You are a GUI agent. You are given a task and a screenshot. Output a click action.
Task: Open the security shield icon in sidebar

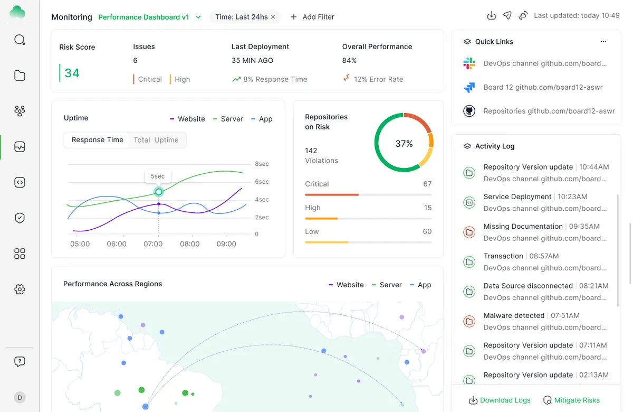[x=20, y=218]
